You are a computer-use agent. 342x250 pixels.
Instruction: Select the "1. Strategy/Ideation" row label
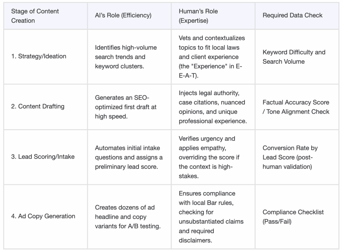(39, 56)
